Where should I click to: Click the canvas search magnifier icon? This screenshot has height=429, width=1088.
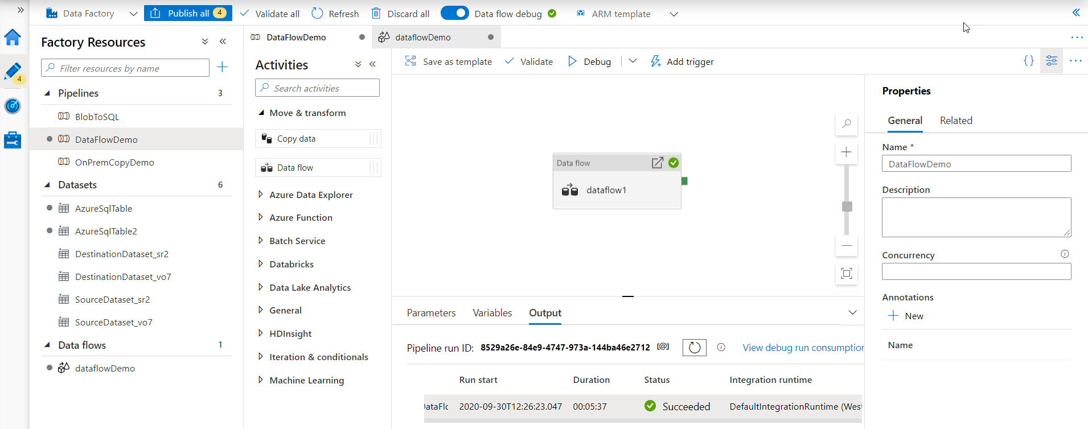(x=847, y=123)
